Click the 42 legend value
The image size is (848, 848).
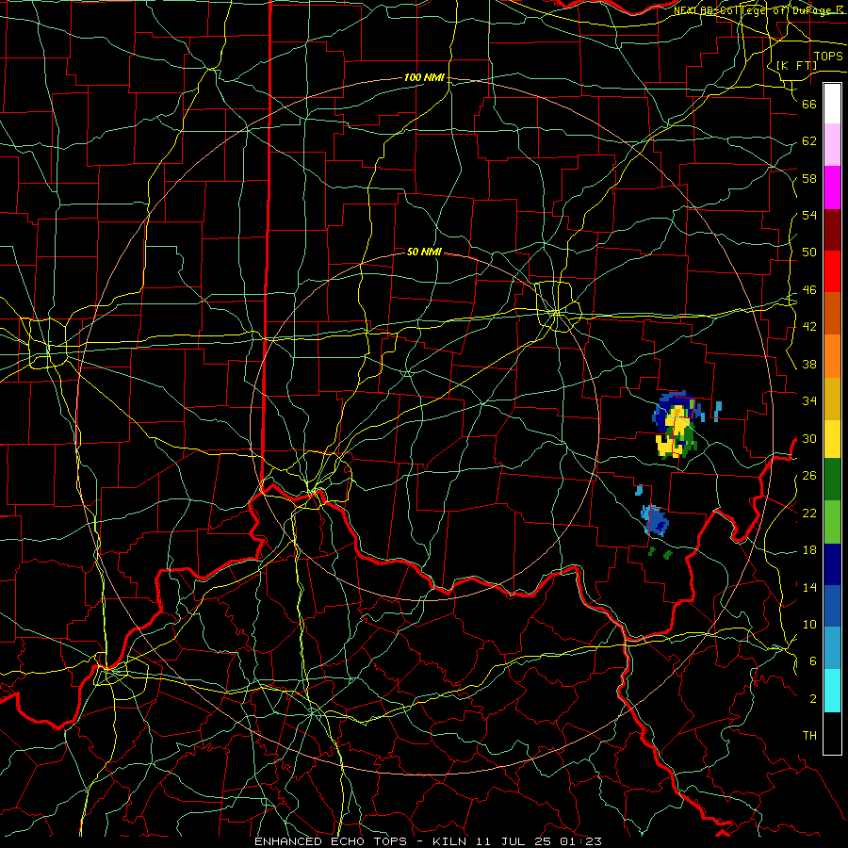pyautogui.click(x=809, y=327)
